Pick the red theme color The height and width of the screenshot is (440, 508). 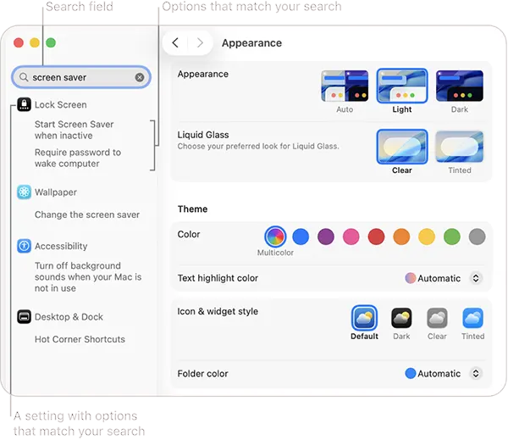(376, 237)
